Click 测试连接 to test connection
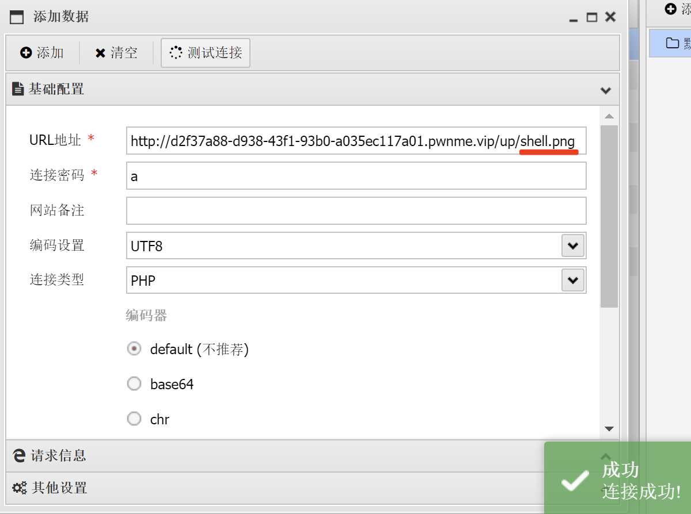This screenshot has height=514, width=691. pyautogui.click(x=206, y=53)
